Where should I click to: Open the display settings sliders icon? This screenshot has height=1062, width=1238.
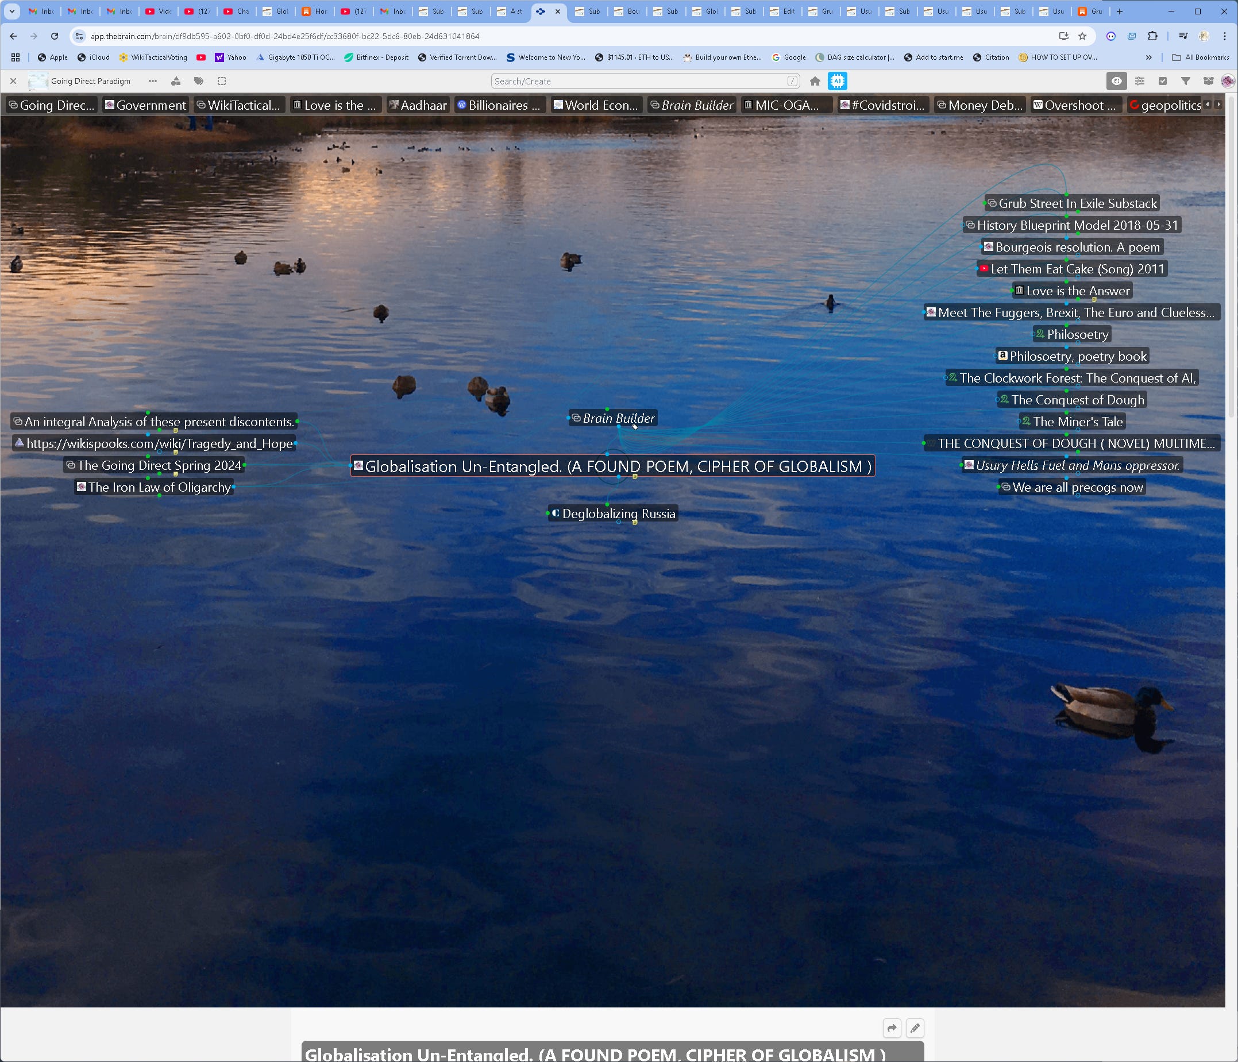tap(1139, 81)
